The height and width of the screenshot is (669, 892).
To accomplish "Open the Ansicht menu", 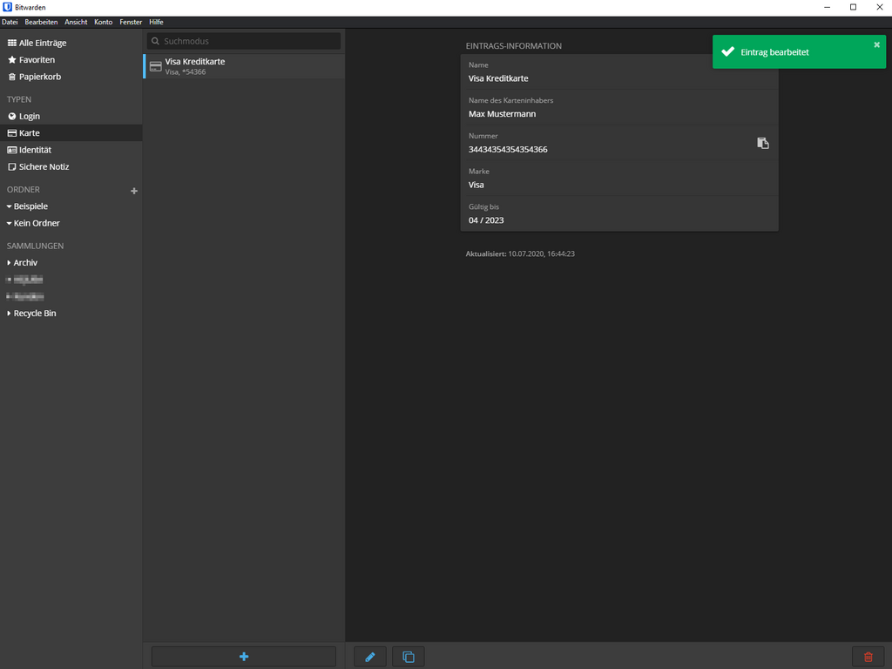I will tap(76, 22).
